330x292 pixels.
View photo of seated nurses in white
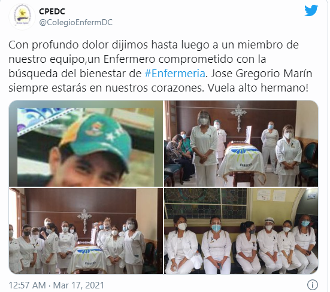click(x=241, y=231)
